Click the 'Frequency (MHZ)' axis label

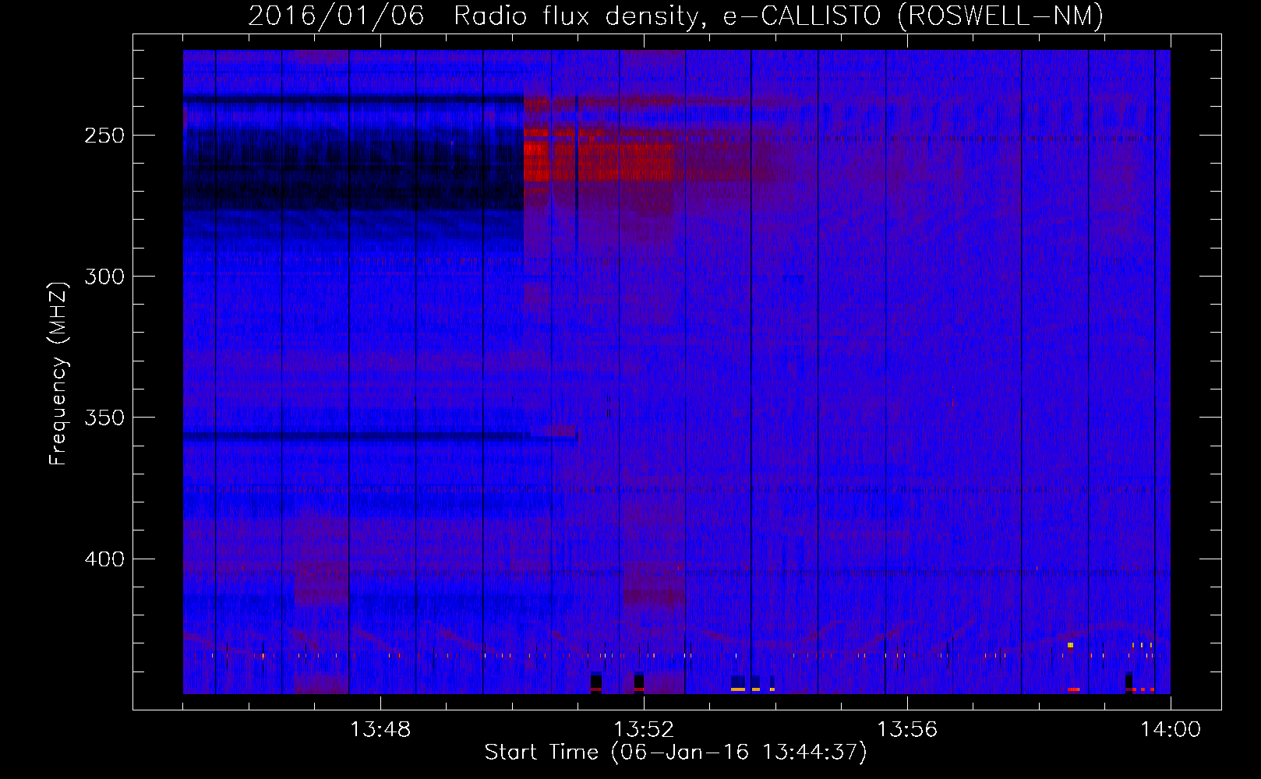(x=58, y=374)
